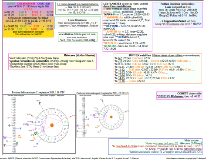This screenshot has height=161, width=209.
Task: Open the champ de Lasco C3 link
Action: 167,143
